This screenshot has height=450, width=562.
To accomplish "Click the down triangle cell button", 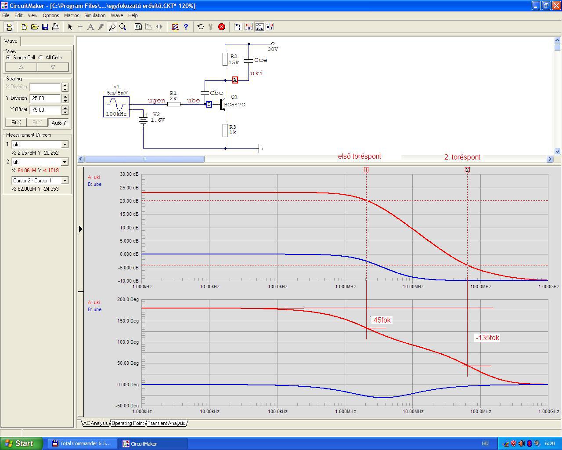I will tap(53, 67).
